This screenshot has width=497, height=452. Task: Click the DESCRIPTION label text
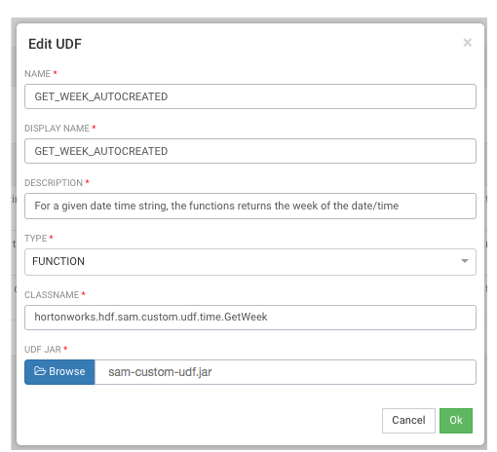point(54,183)
